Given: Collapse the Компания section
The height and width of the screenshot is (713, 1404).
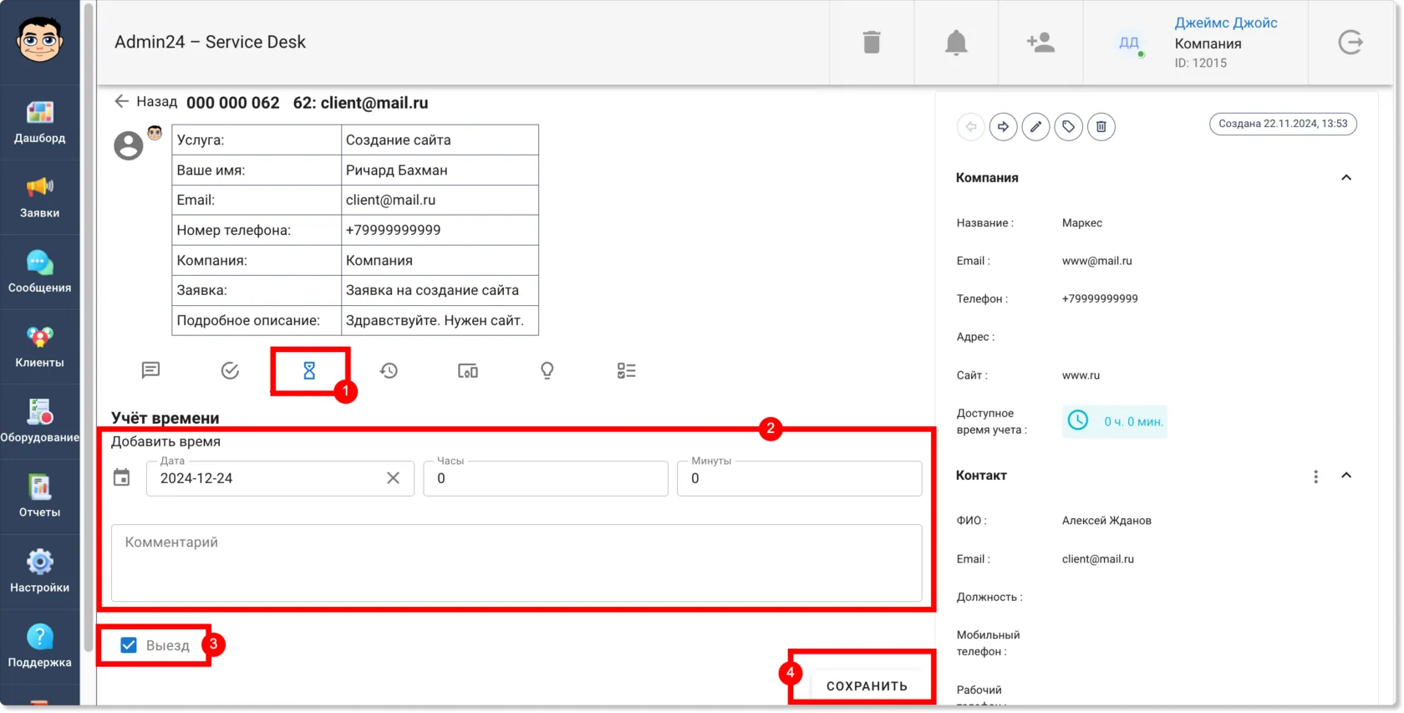Looking at the screenshot, I should click(1346, 177).
